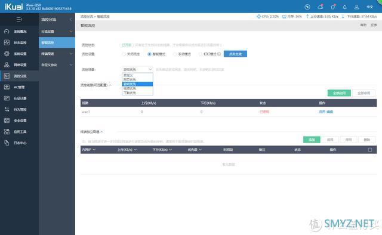Open AC管理 wireless controller icon
This screenshot has width=382, height=235.
[x=7, y=87]
